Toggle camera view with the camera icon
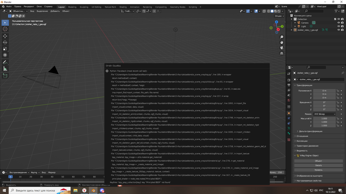The height and width of the screenshot is (194, 346). pos(282,48)
